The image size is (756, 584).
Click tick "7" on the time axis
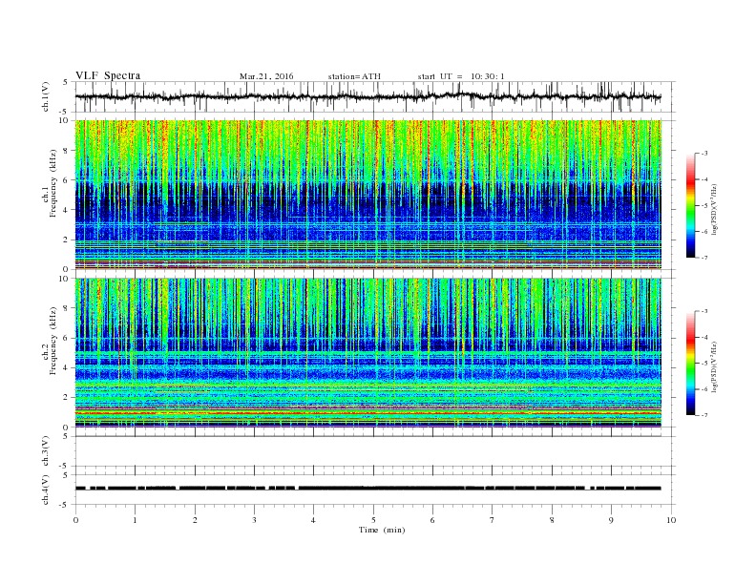point(493,520)
